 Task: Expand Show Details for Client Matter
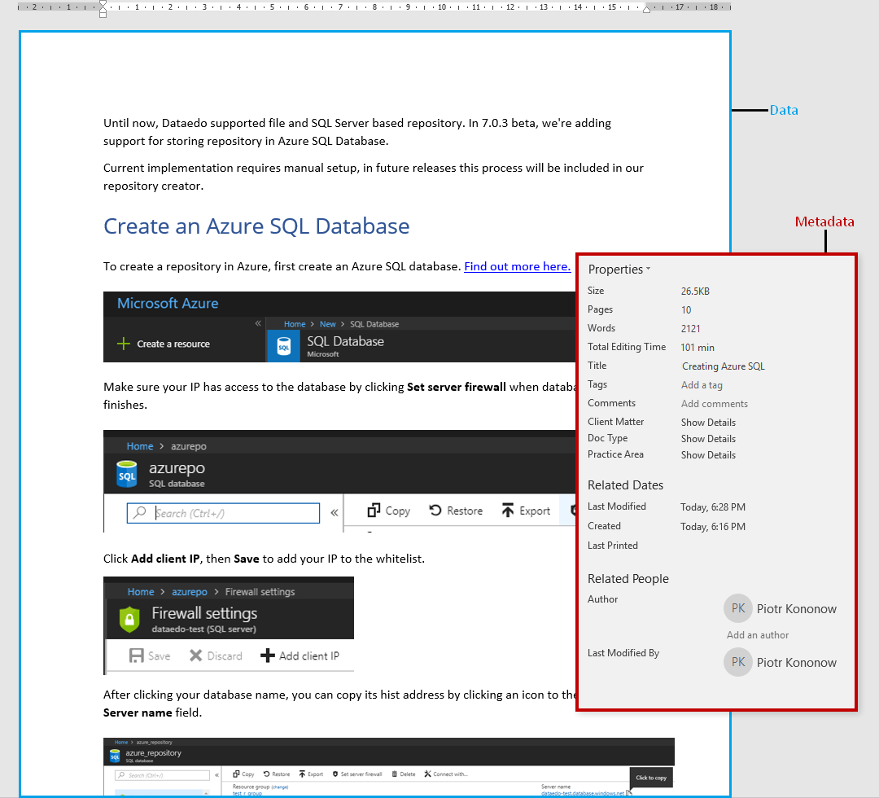tap(708, 422)
